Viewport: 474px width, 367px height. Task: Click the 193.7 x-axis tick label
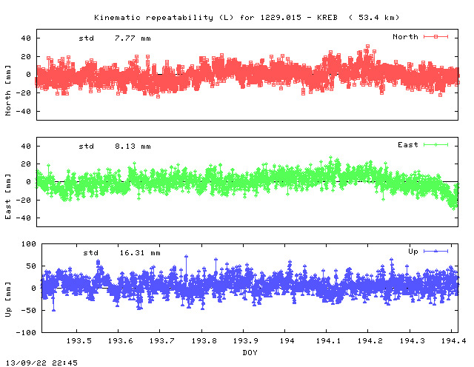(x=162, y=341)
